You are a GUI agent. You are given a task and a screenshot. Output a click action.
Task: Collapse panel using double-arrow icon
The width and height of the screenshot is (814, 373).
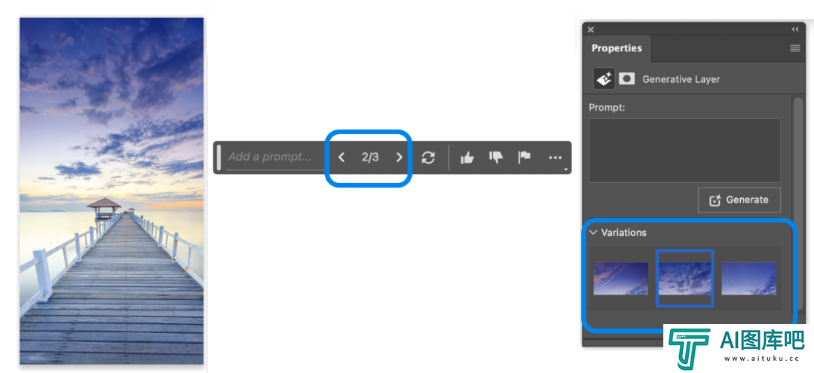point(795,29)
